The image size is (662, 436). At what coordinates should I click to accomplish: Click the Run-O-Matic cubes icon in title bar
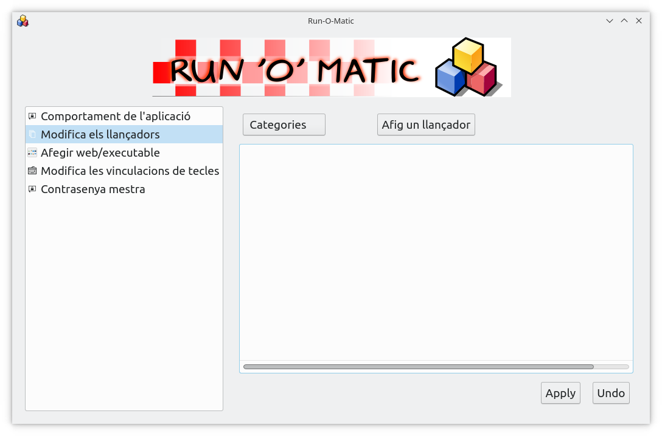(x=23, y=21)
